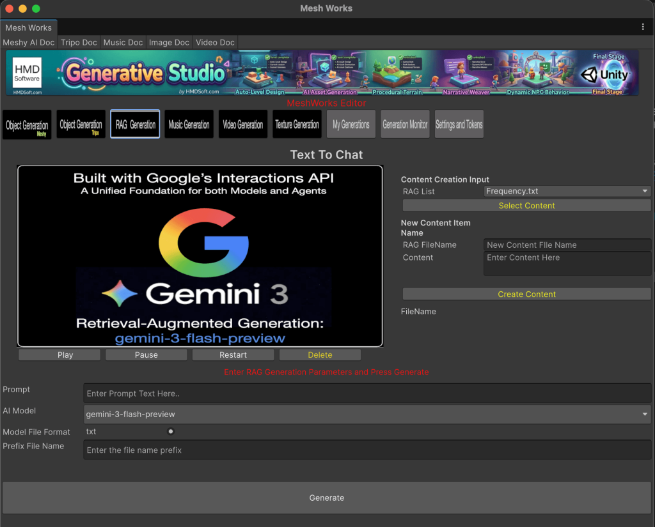Viewport: 655px width, 527px height.
Task: Open the kebab options menu icon
Action: [642, 27]
